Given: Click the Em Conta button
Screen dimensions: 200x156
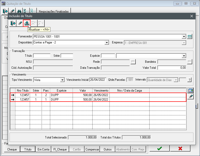Looking at the screenshot, I should (43, 149).
